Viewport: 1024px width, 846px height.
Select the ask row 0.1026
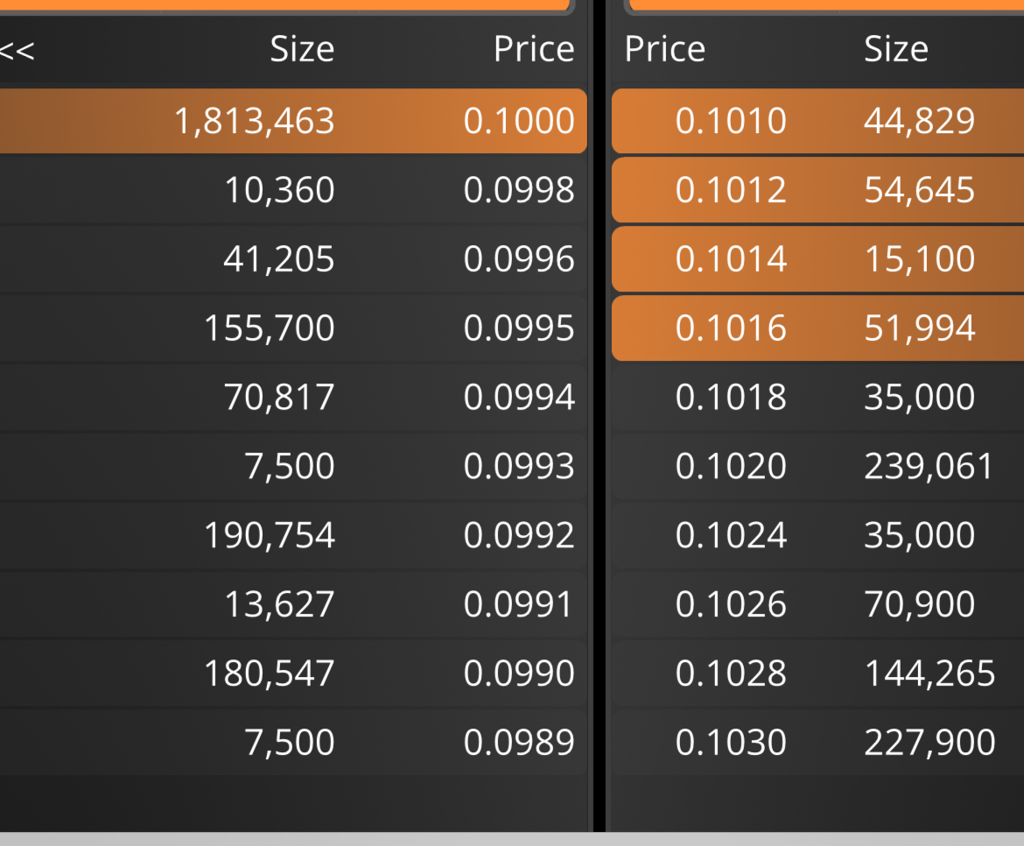[817, 604]
